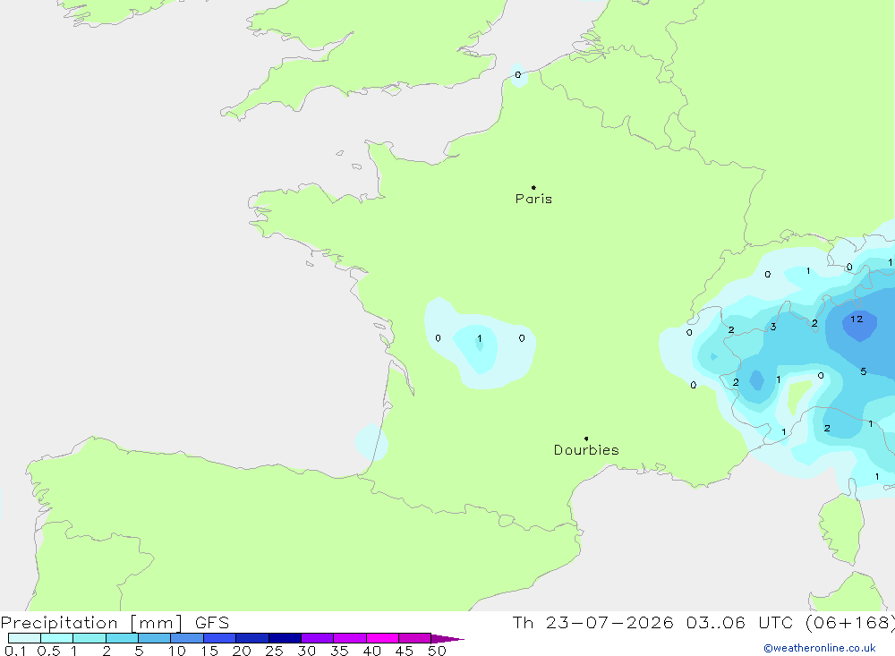The width and height of the screenshot is (895, 656).
Task: Click the legend label 25
Action: click(x=274, y=651)
